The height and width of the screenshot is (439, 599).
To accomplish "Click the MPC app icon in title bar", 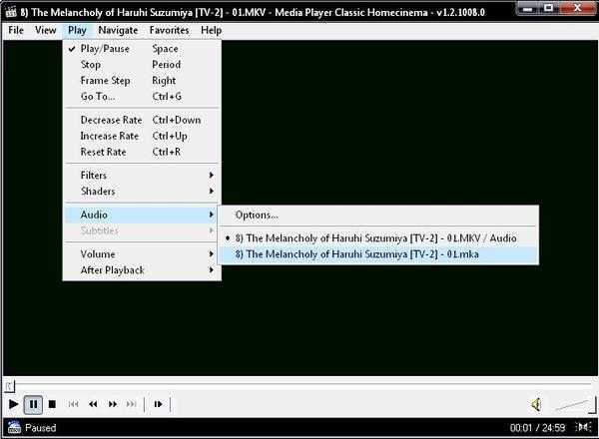I will [x=11, y=12].
